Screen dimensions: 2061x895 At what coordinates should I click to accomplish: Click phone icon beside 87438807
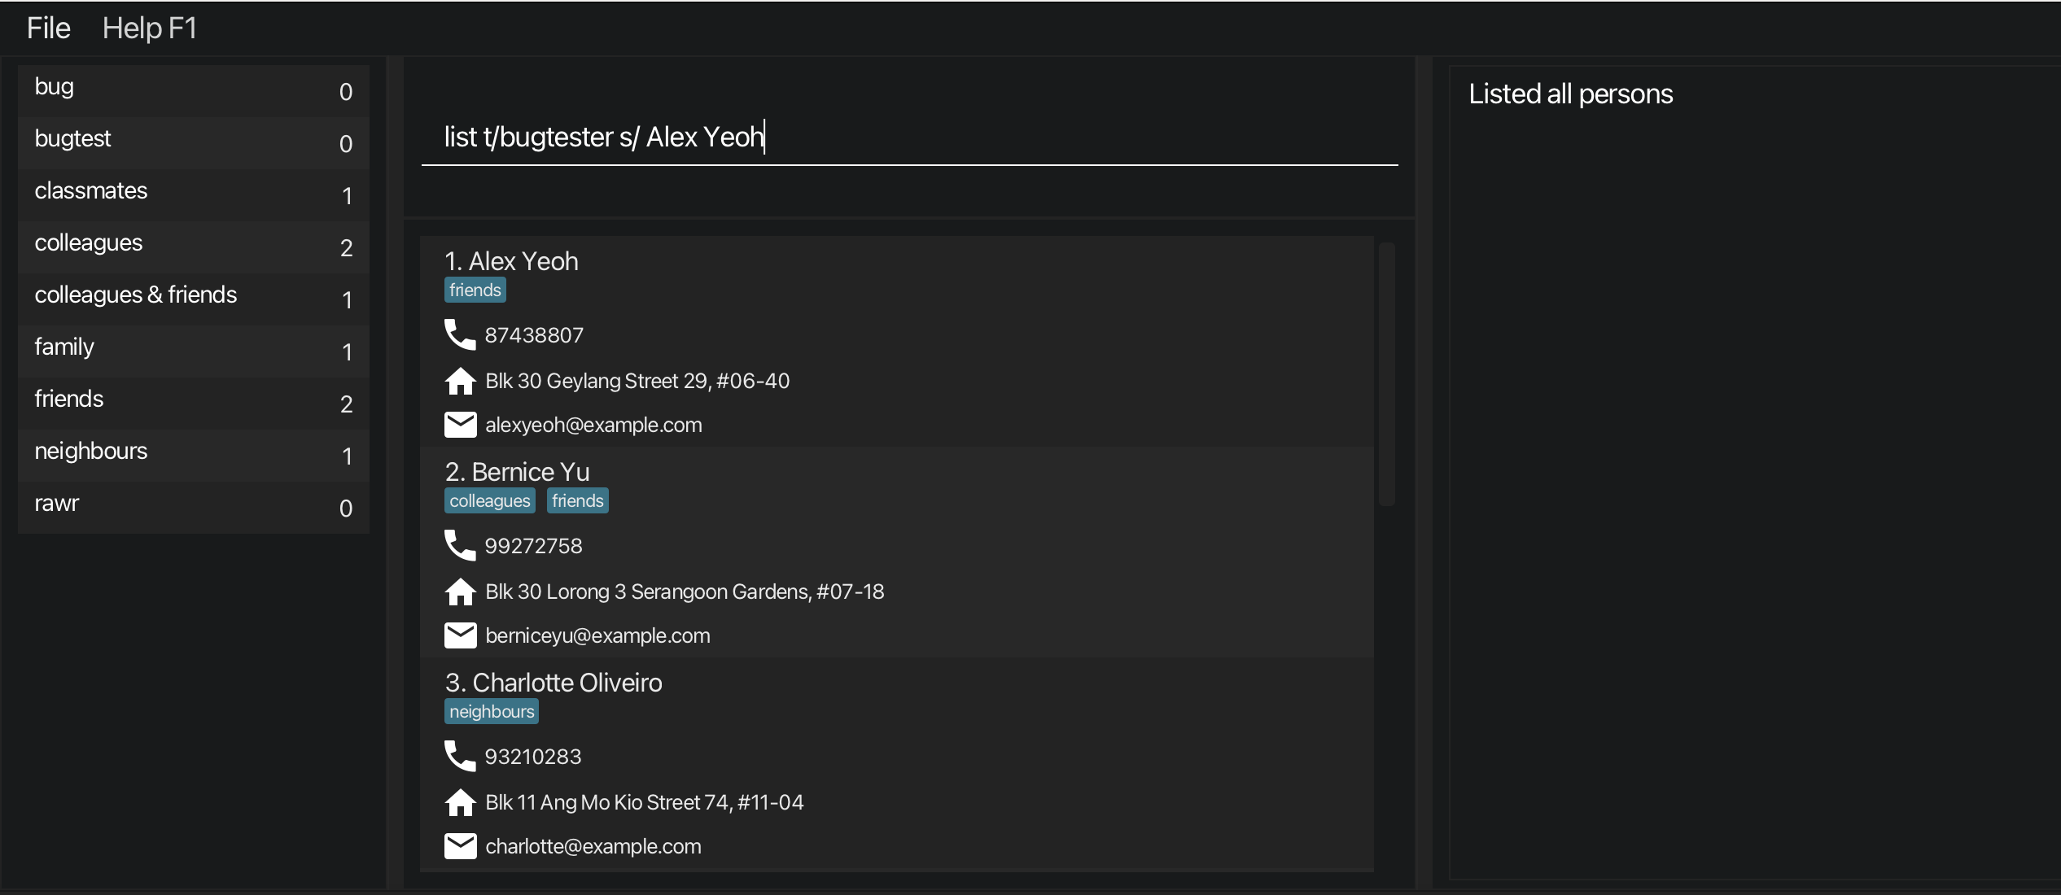point(460,334)
